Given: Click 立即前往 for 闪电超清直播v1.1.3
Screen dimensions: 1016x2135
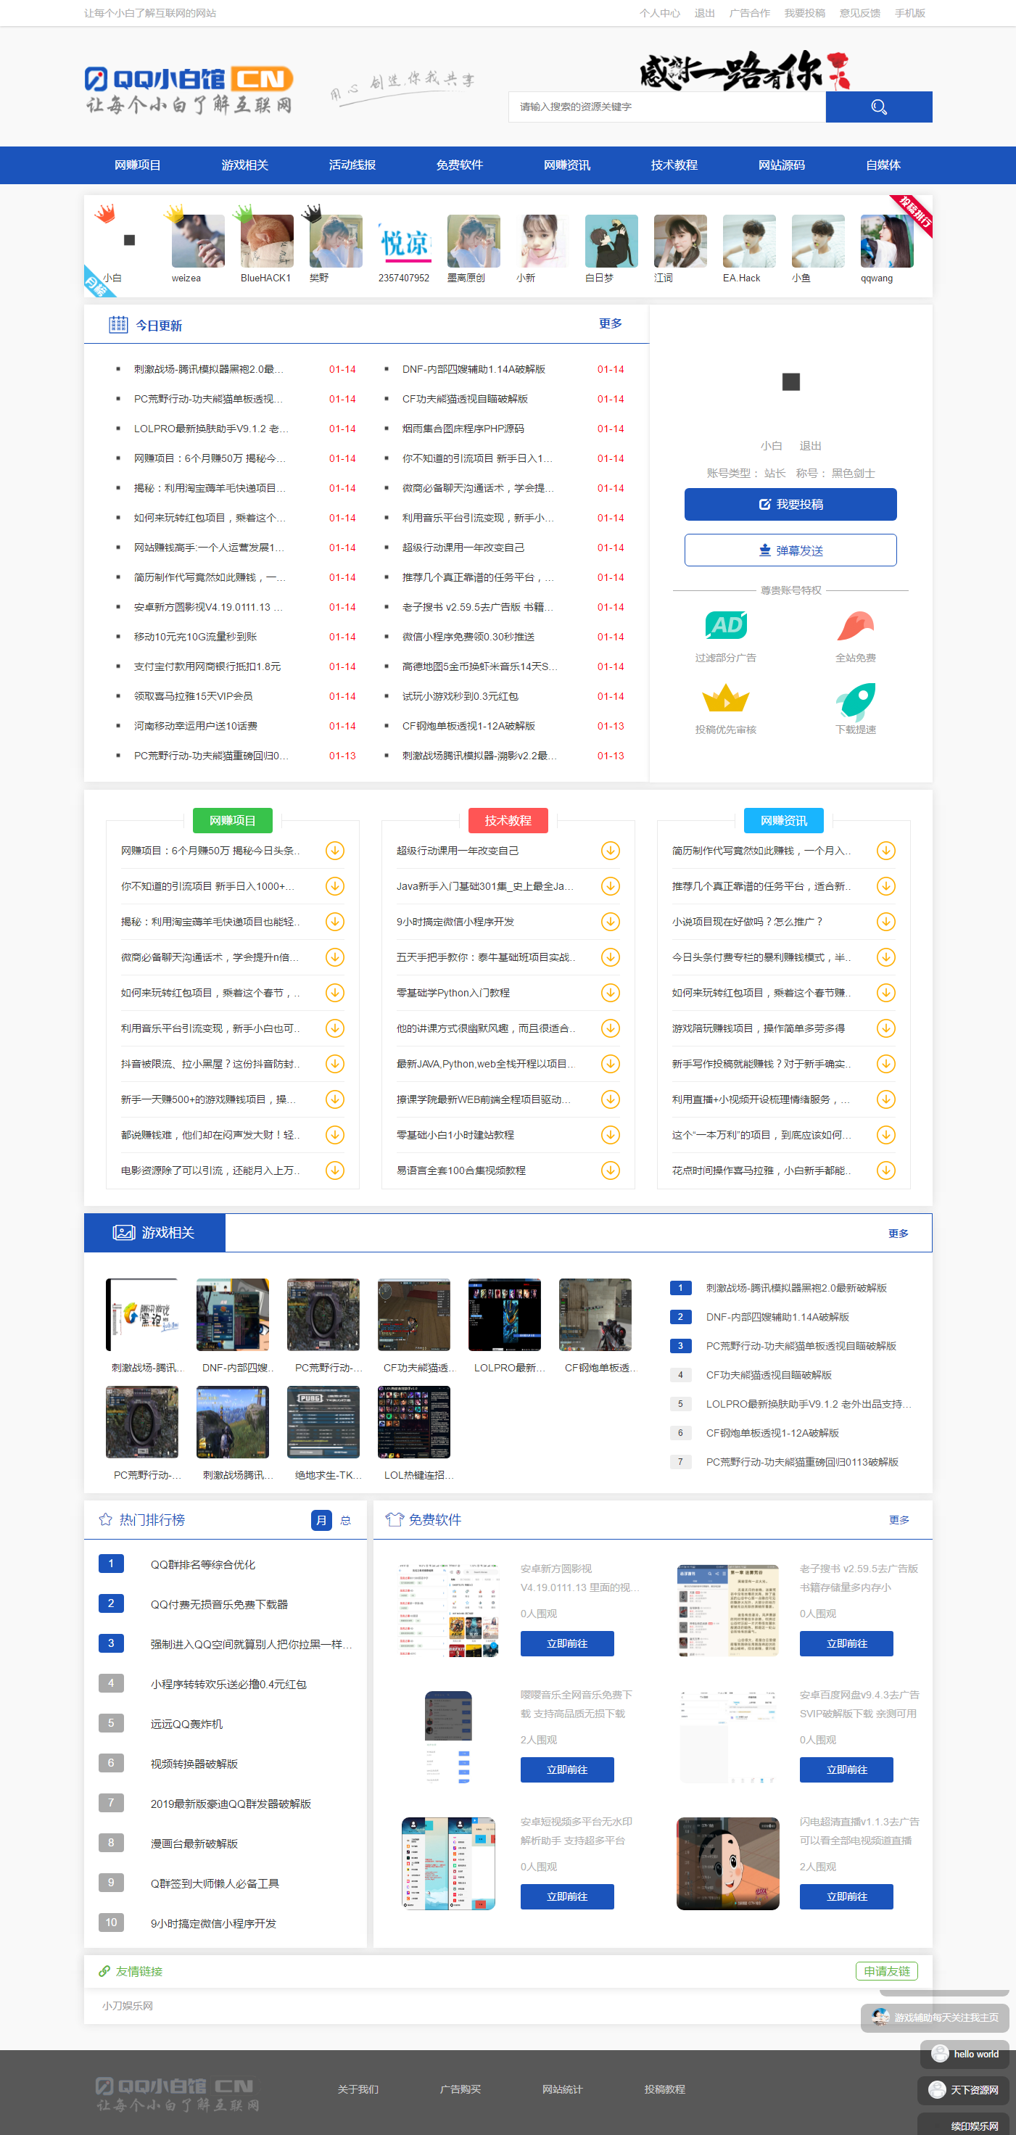Looking at the screenshot, I should point(846,1896).
